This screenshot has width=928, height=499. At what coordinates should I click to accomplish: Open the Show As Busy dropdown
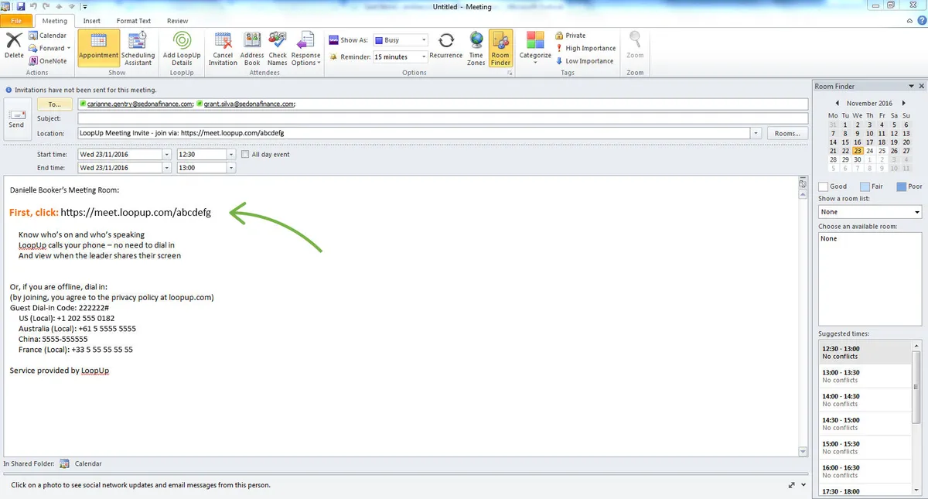point(424,40)
